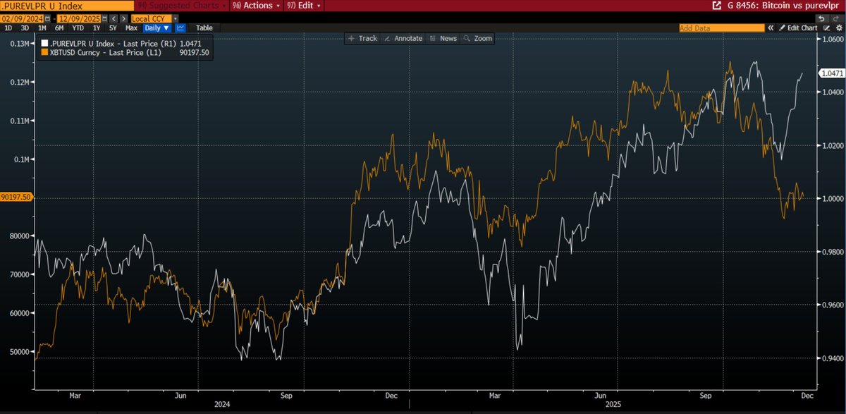Open chart settings via the gear icon
This screenshot has height=414, width=846.
[x=839, y=28]
